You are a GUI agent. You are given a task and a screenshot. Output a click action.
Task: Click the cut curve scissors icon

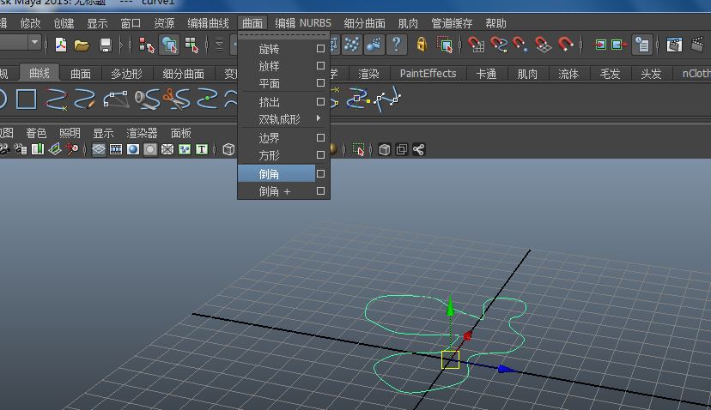click(x=176, y=99)
